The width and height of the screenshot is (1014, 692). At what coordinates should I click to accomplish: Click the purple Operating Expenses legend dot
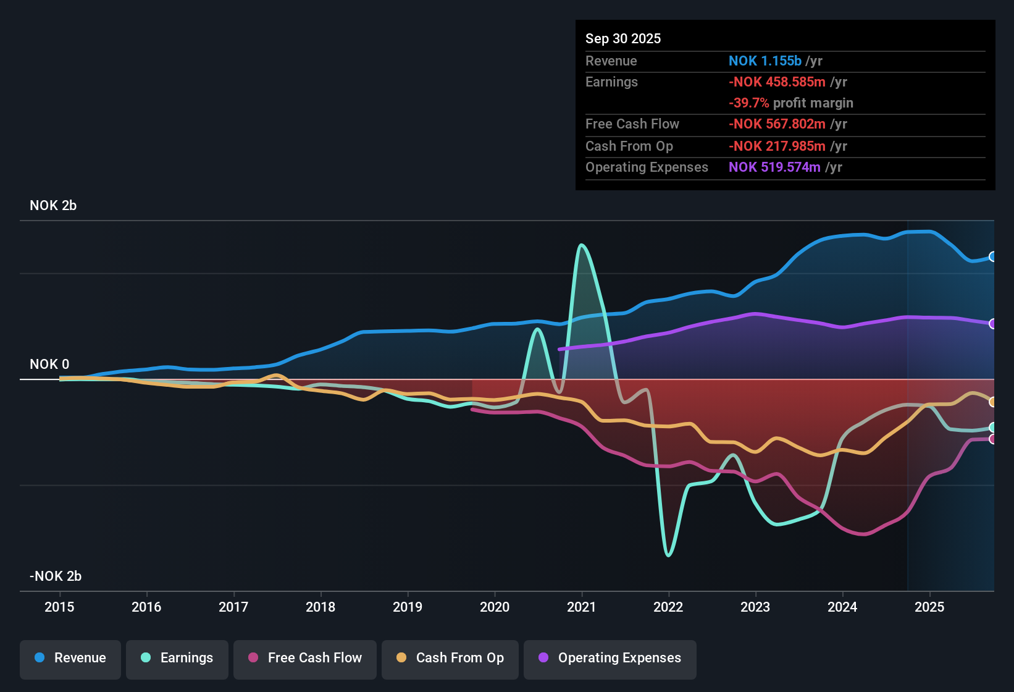pos(543,658)
